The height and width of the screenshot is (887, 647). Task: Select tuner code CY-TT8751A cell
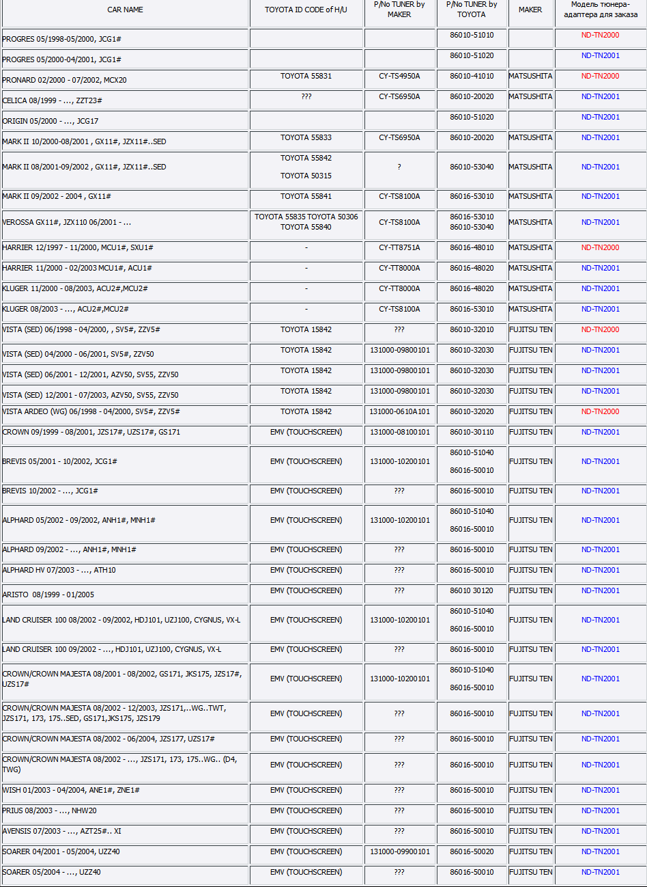[399, 247]
